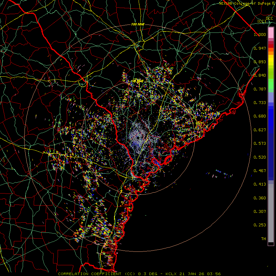
Task: Click the 0.360 scale value
Action: pyautogui.click(x=260, y=198)
